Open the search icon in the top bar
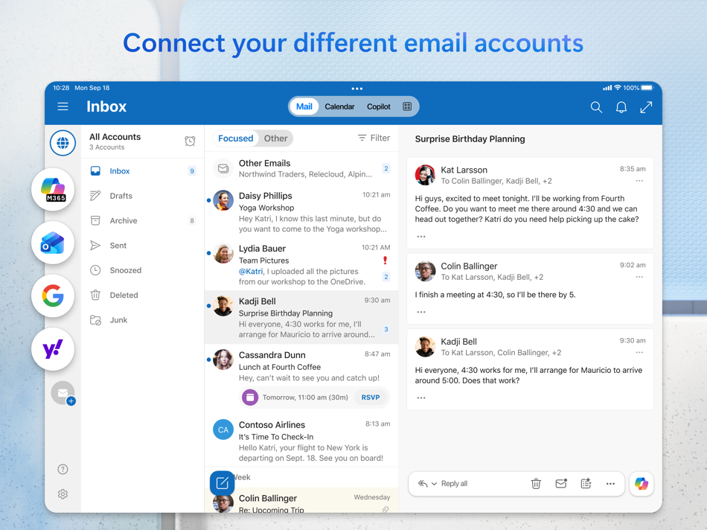The width and height of the screenshot is (707, 530). (596, 106)
